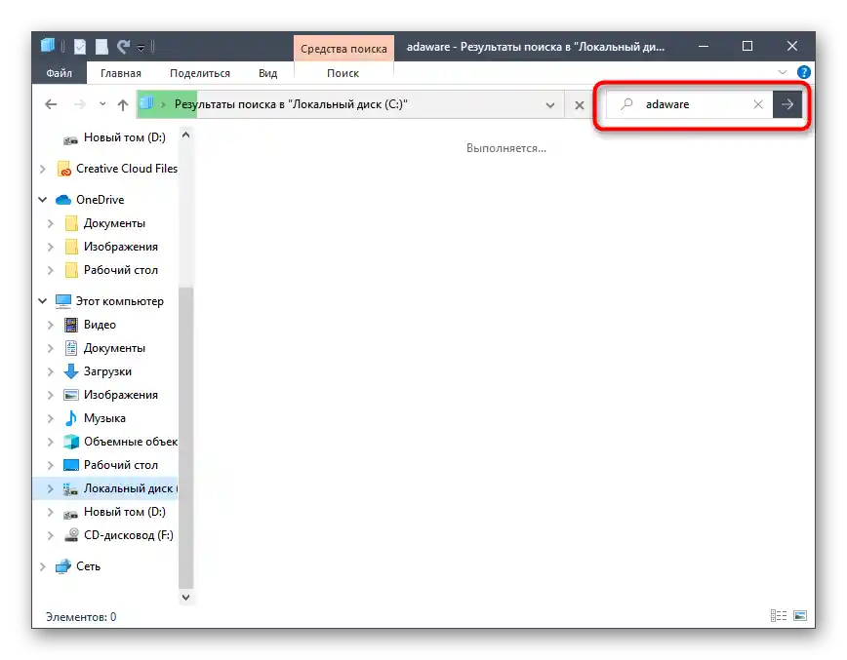Maximize the Explorer window
Image resolution: width=847 pixels, height=660 pixels.
pos(747,47)
